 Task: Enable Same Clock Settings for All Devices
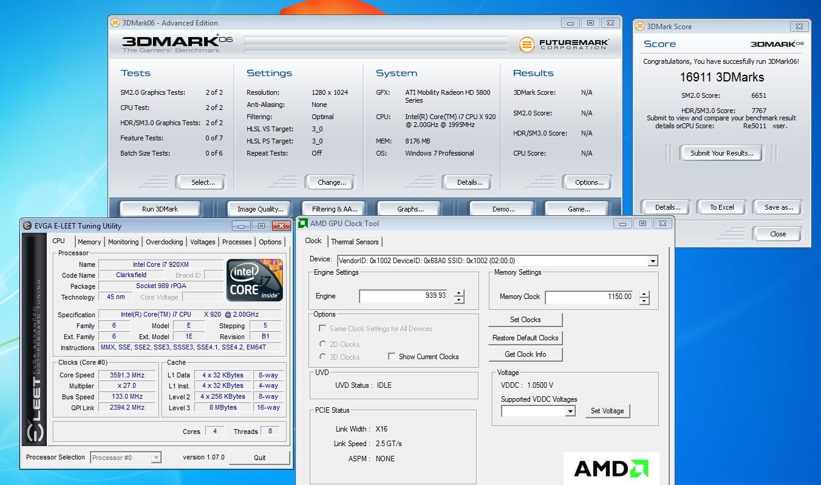tap(323, 329)
